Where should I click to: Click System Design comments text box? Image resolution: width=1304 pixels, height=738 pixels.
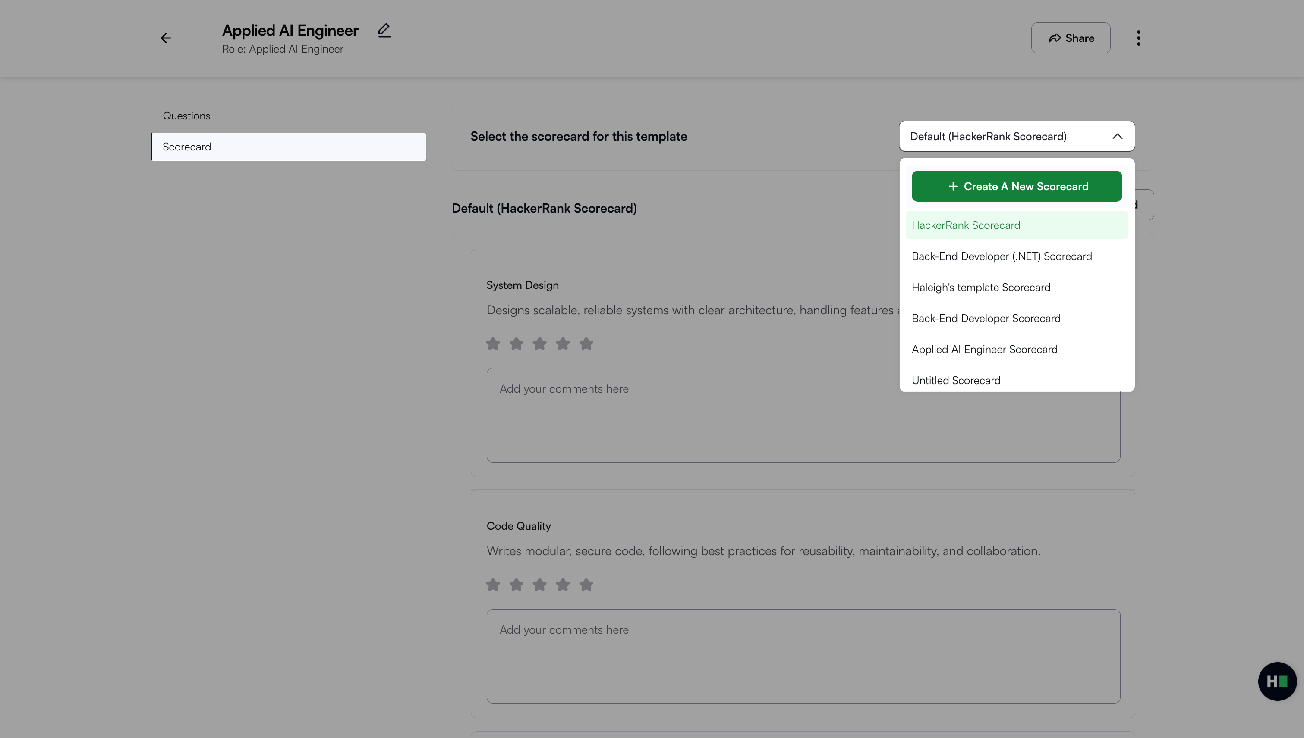[x=690, y=415]
